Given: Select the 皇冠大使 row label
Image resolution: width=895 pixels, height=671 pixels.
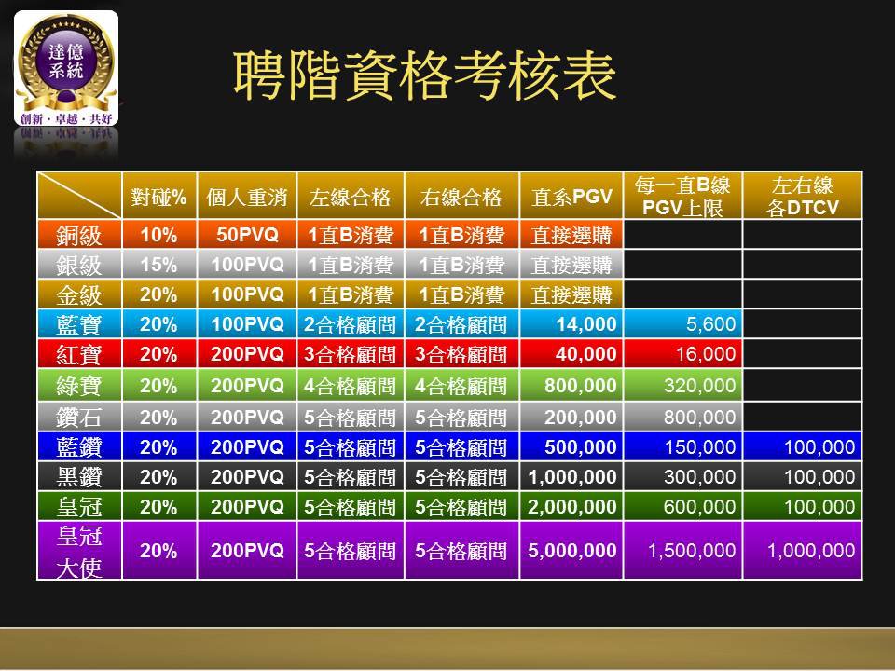Looking at the screenshot, I should (x=79, y=551).
